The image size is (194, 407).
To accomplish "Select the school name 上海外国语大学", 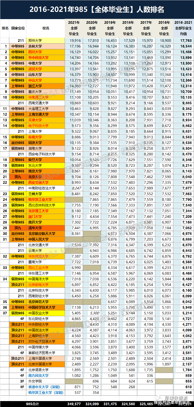I will (40, 358).
